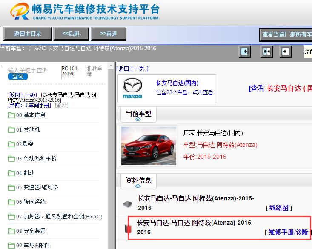Click the left pane vertical scrollbar track
This screenshot has width=312, height=249.
(111, 159)
